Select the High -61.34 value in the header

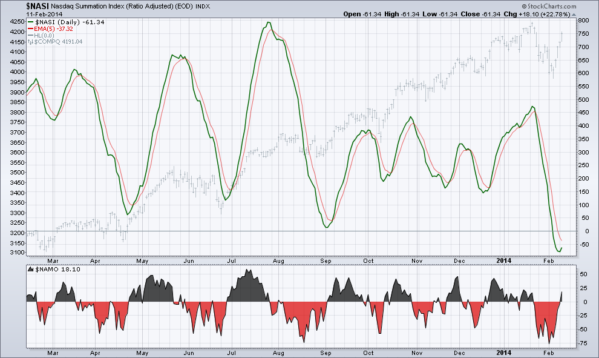402,14
